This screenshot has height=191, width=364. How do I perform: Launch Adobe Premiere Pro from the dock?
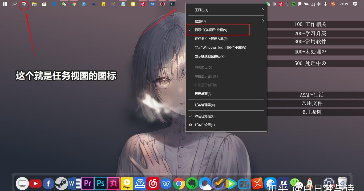88,183
